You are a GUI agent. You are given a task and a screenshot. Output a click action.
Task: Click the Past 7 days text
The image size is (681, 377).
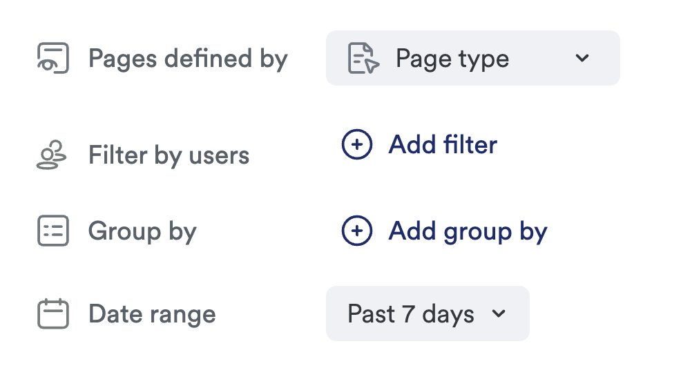(411, 314)
